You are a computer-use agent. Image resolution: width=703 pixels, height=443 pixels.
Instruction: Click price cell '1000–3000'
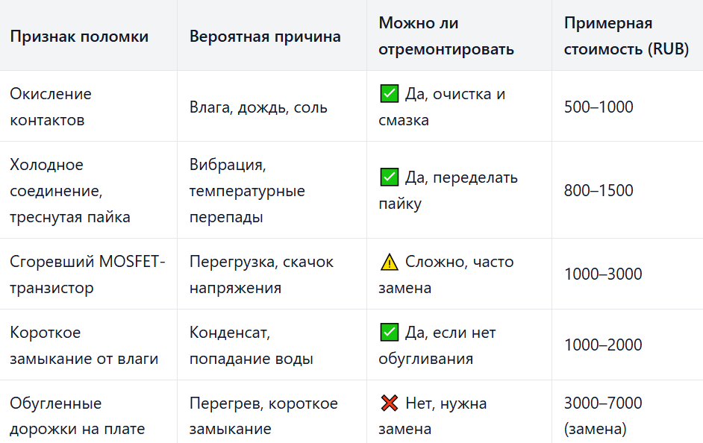pos(603,274)
